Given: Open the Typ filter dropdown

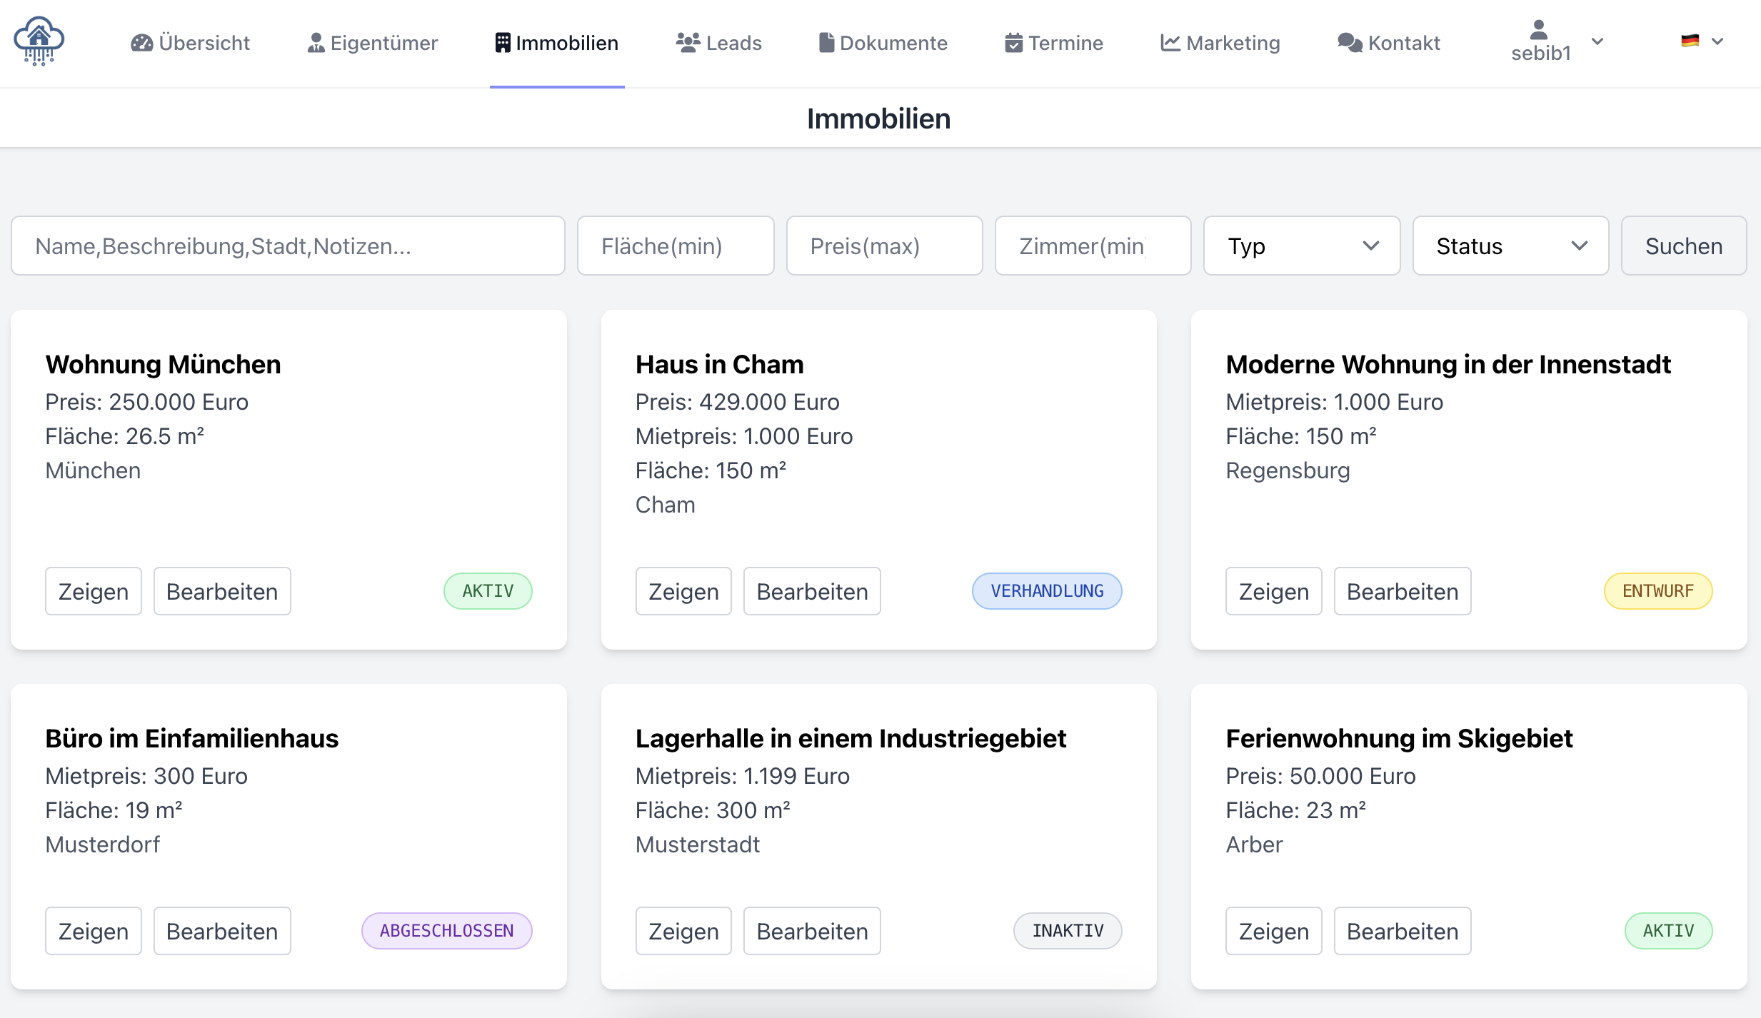Looking at the screenshot, I should pos(1302,246).
